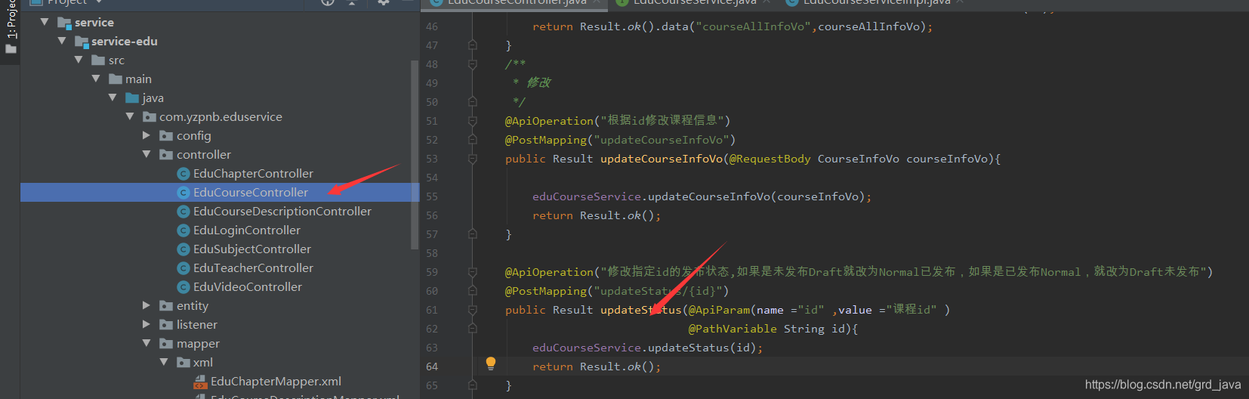Open the 1: Project tool window tab
1249x399 pixels.
(11, 19)
